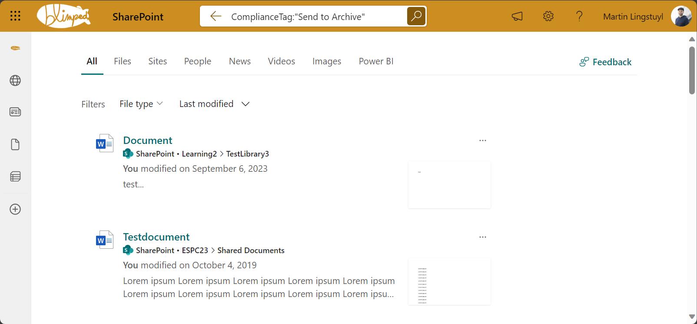
Task: Open the Settings gear icon
Action: [548, 17]
